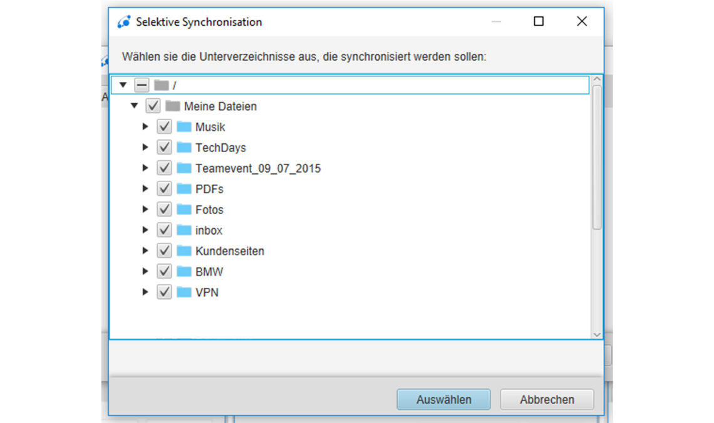Click the sync app icon in title bar

124,21
